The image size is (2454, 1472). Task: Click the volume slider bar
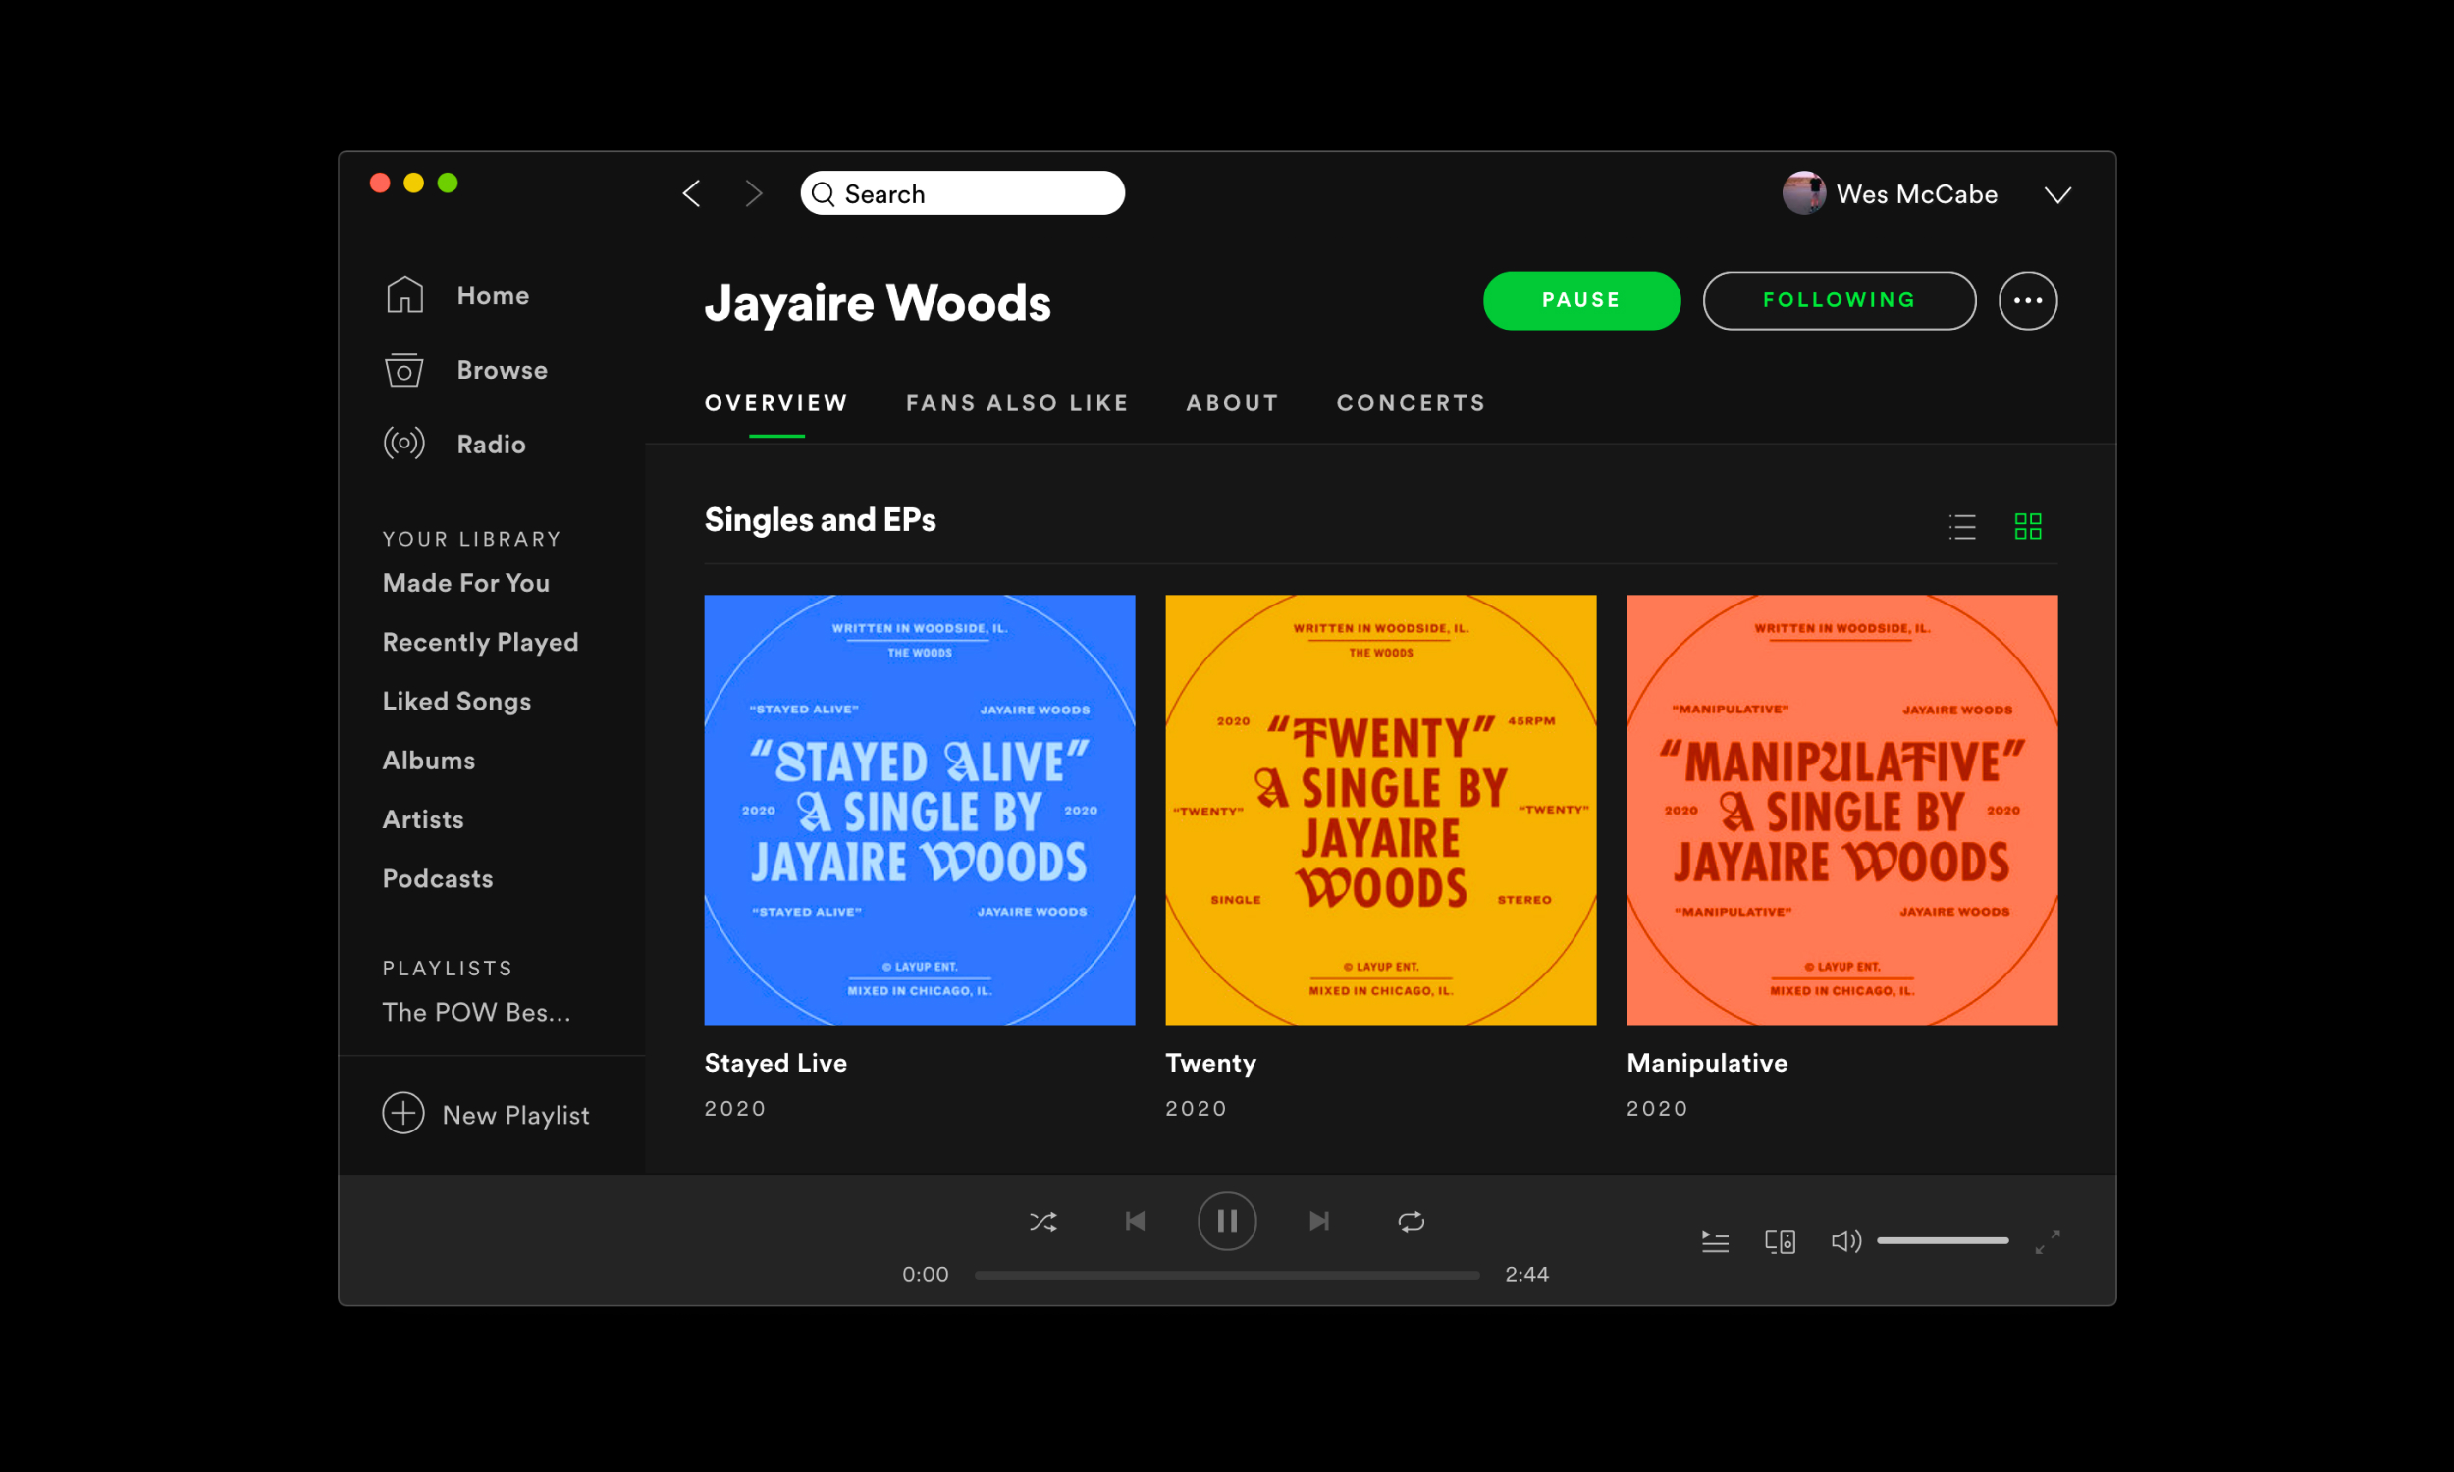pyautogui.click(x=1943, y=1240)
